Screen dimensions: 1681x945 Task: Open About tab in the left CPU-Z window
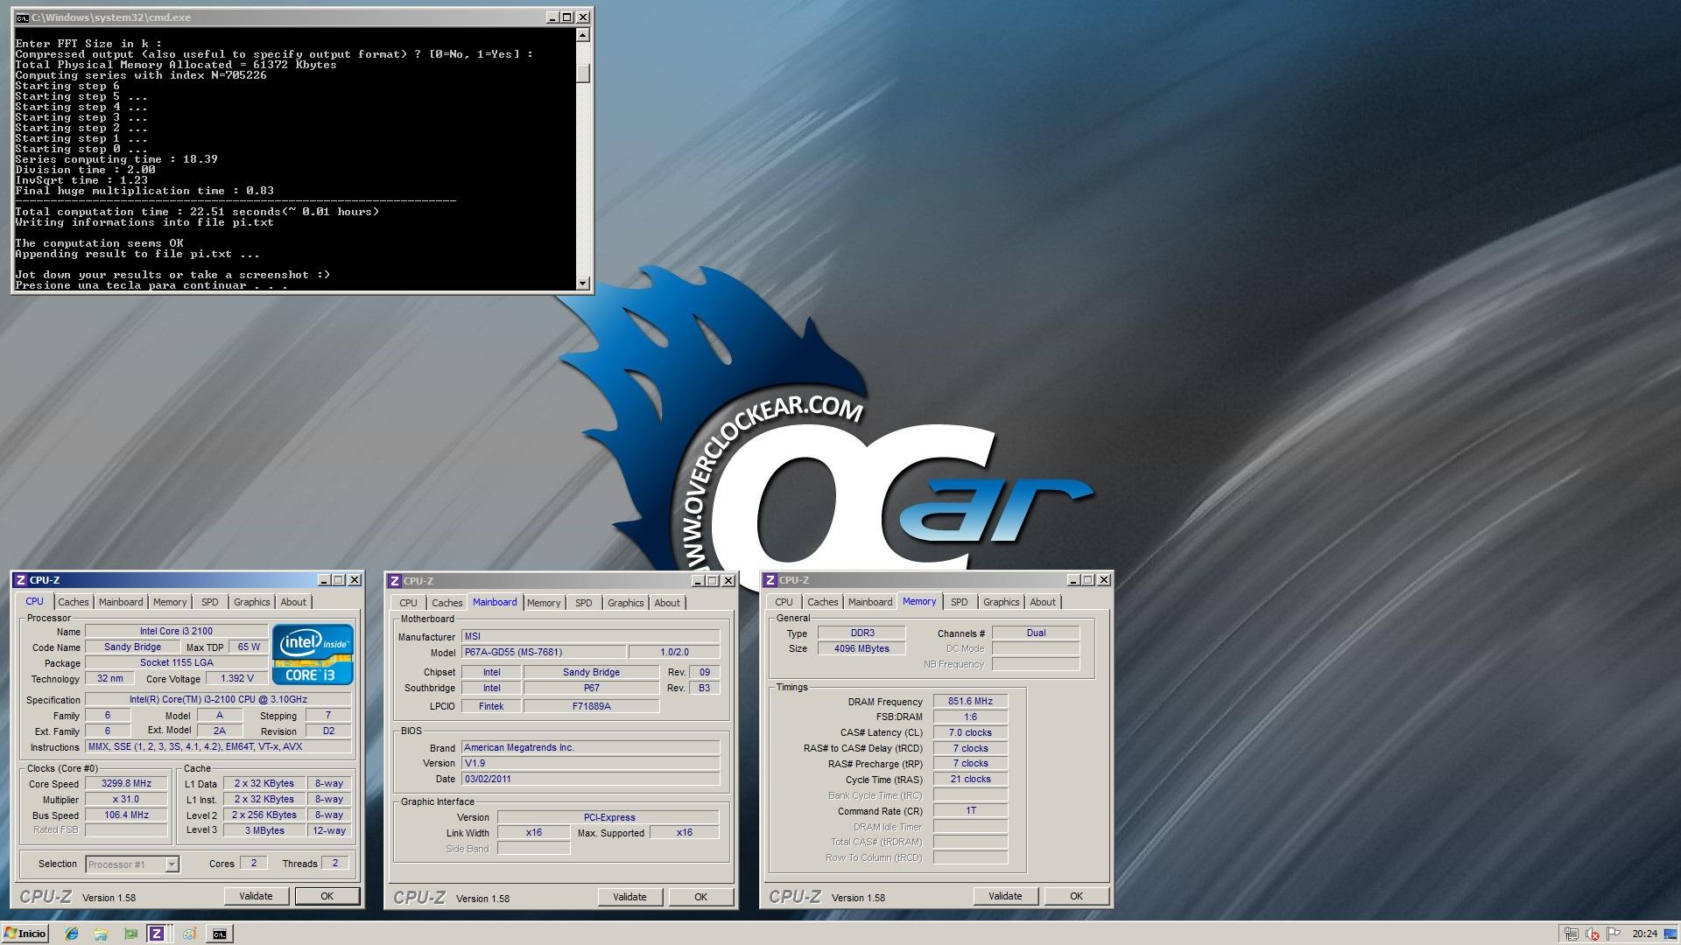pyautogui.click(x=293, y=602)
